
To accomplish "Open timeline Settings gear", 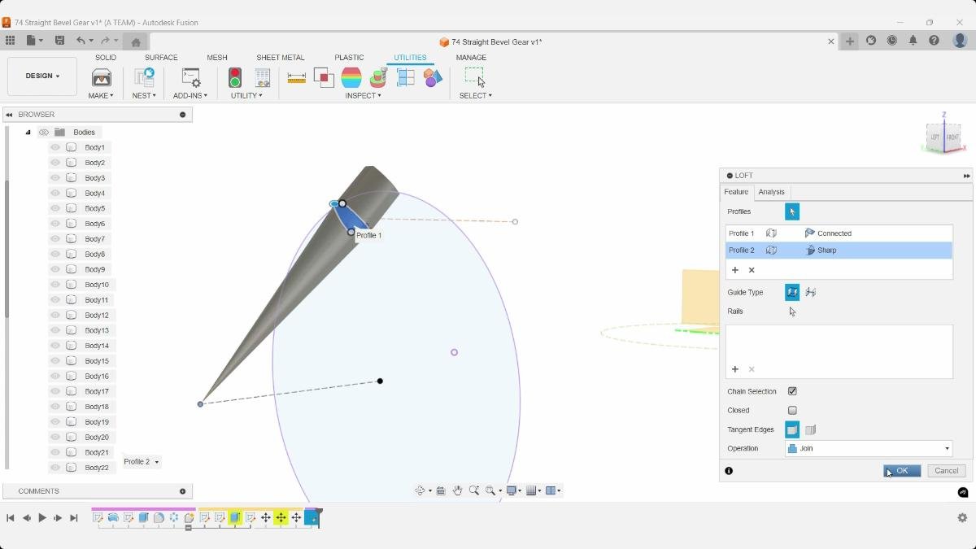I will pos(962,517).
